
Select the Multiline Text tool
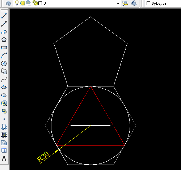(4, 158)
